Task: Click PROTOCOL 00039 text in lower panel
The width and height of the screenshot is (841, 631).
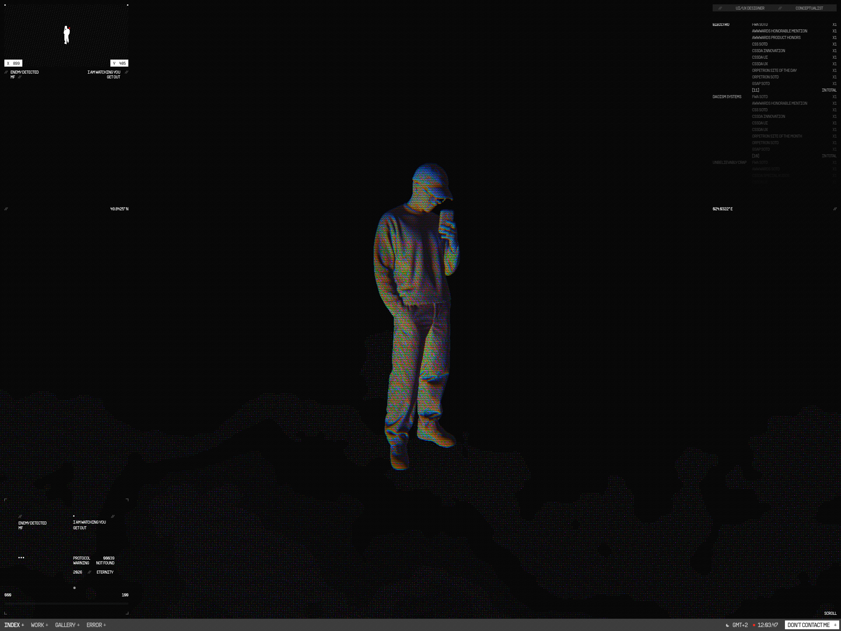Action: point(94,558)
